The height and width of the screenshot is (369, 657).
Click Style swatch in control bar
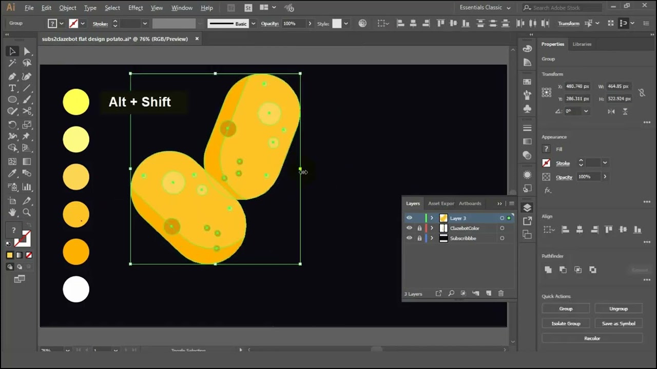click(337, 24)
